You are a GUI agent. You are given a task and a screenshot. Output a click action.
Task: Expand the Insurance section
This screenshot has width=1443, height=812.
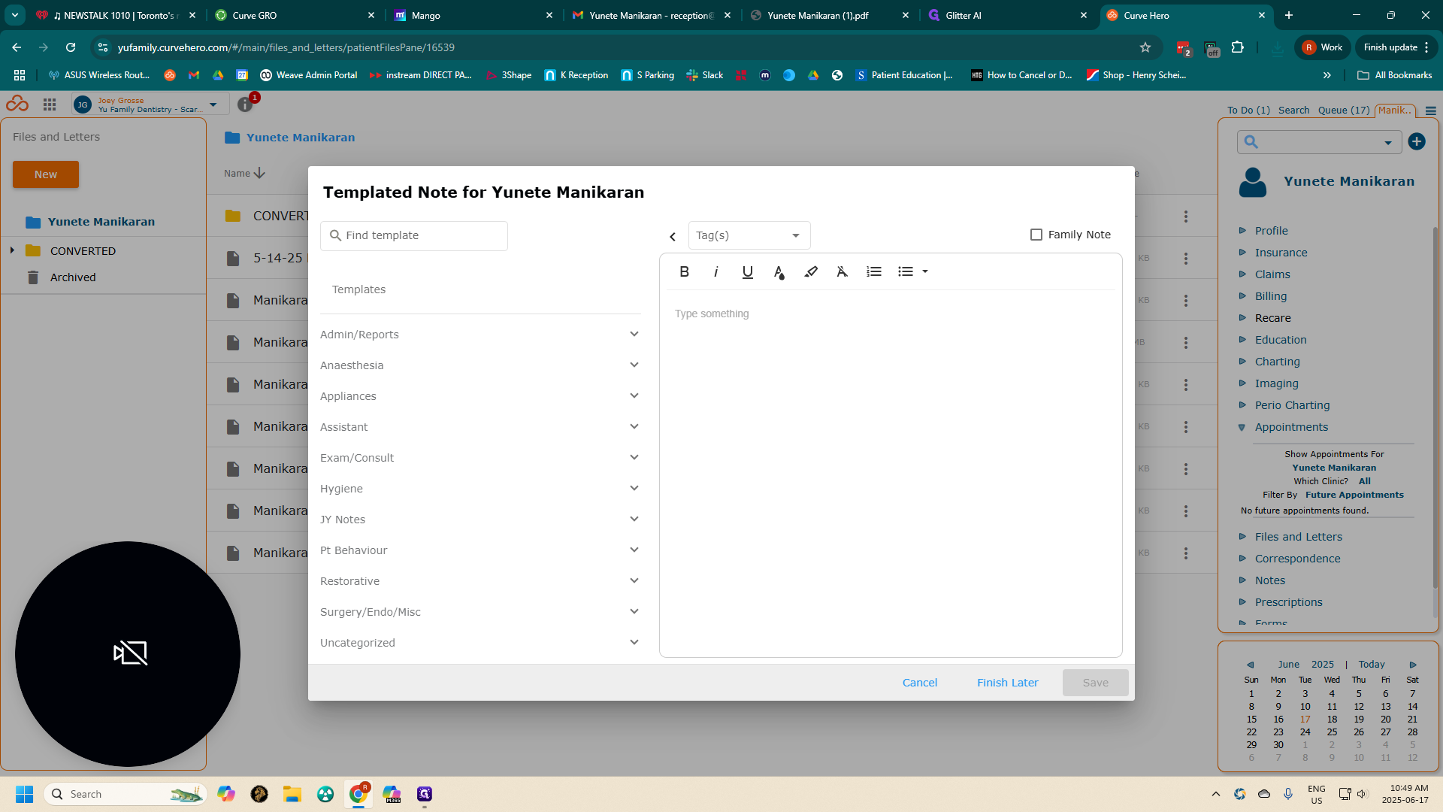pyautogui.click(x=1281, y=253)
